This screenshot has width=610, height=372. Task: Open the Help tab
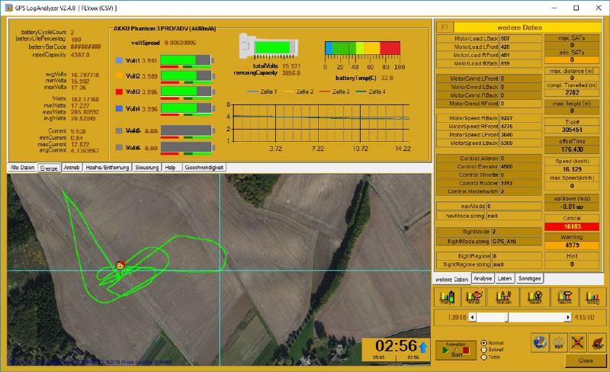170,167
